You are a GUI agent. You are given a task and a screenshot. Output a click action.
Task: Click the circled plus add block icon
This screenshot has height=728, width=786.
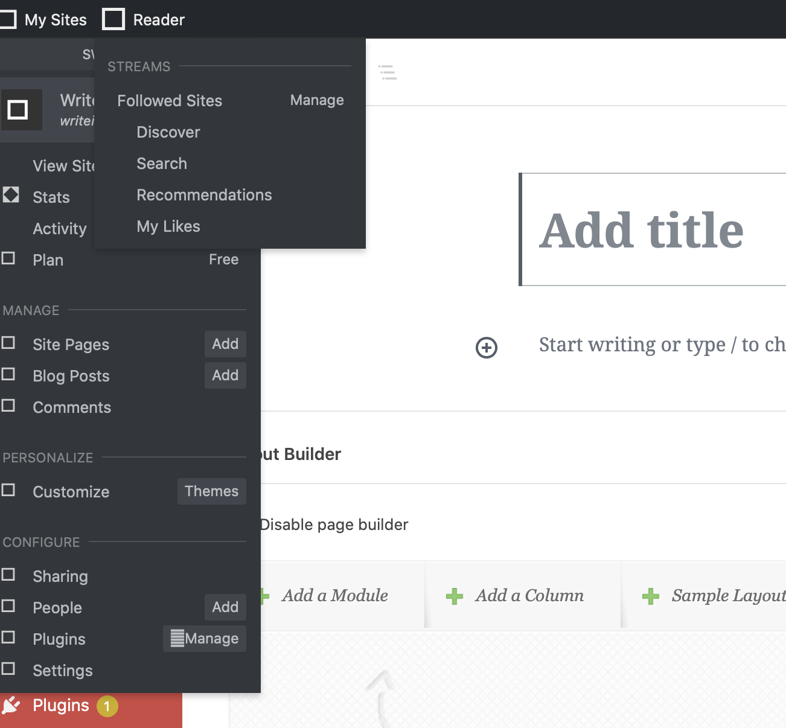click(x=487, y=348)
